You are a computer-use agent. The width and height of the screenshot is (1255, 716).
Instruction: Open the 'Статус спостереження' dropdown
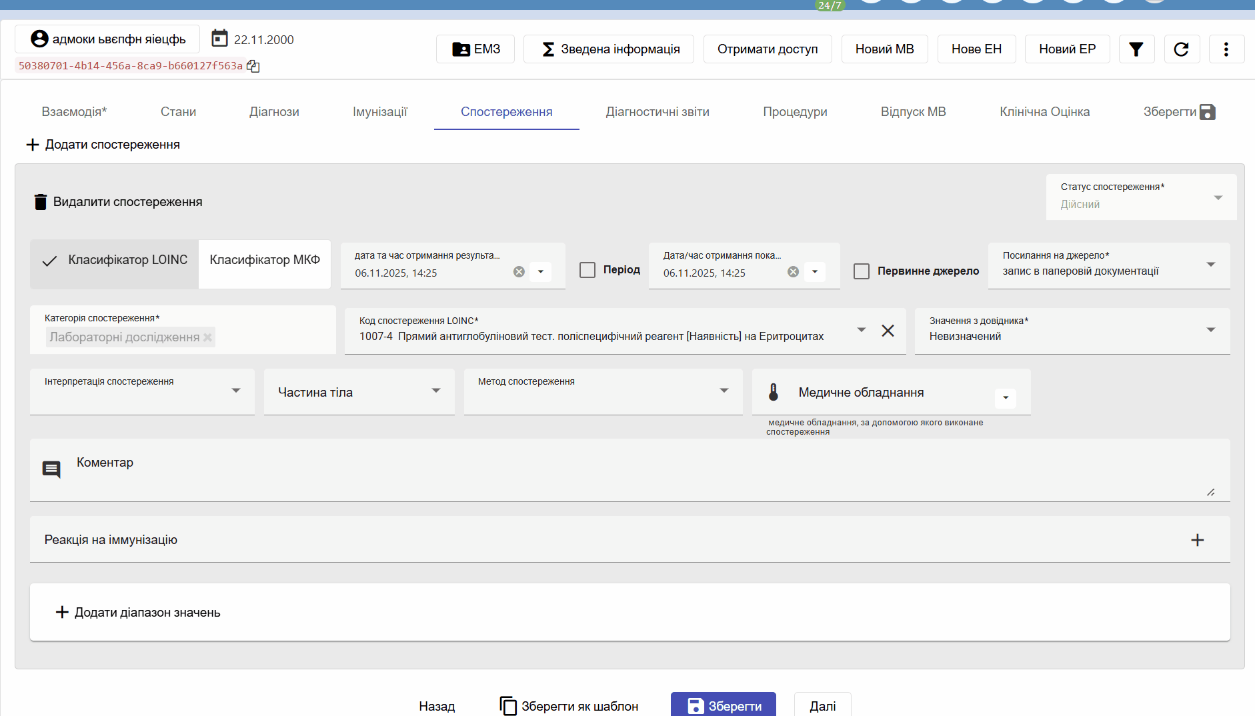pos(1141,197)
